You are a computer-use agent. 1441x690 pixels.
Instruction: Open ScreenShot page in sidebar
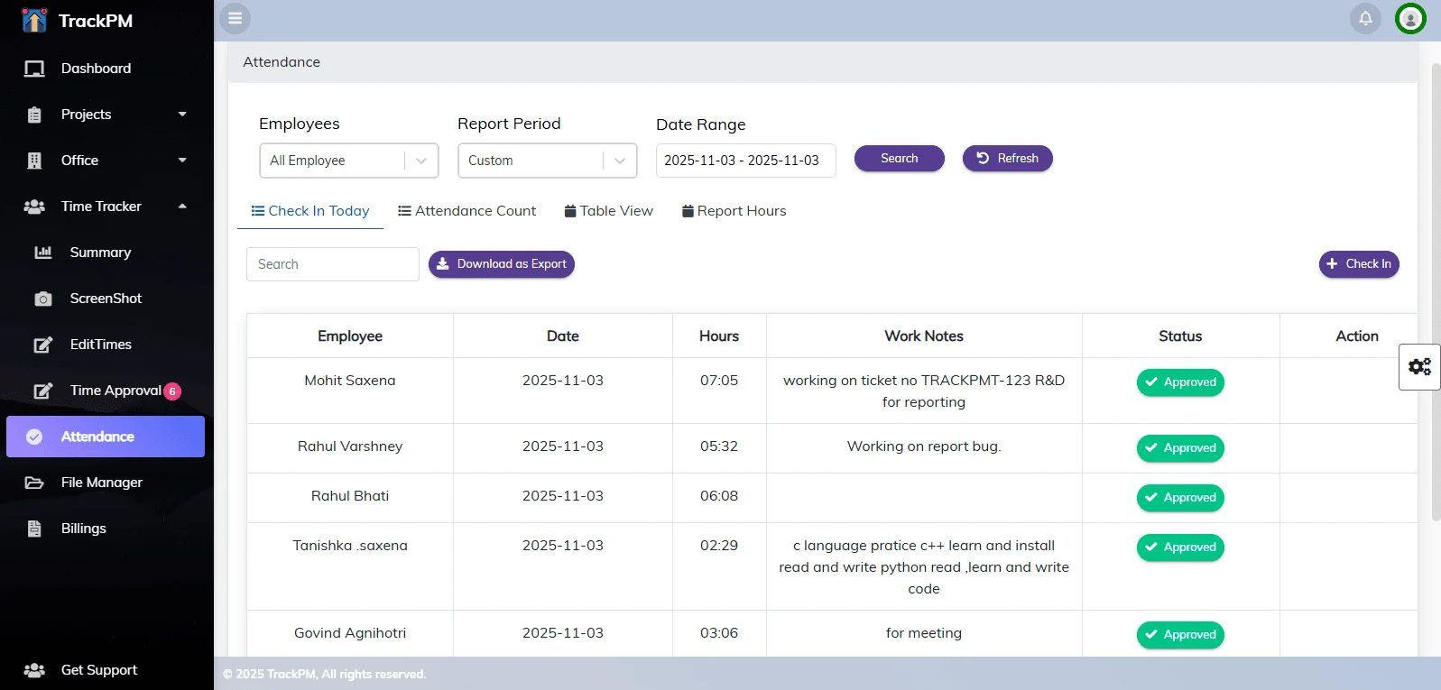(106, 299)
